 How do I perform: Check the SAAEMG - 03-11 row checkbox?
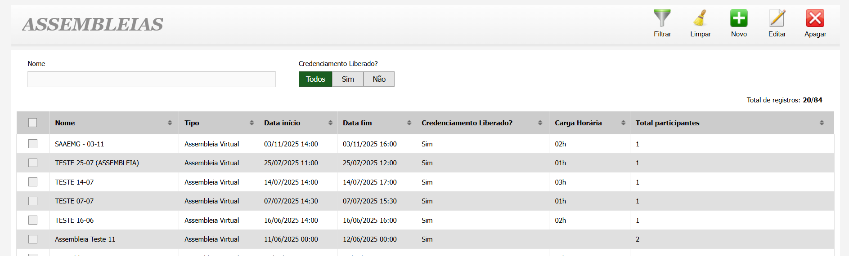coord(33,144)
